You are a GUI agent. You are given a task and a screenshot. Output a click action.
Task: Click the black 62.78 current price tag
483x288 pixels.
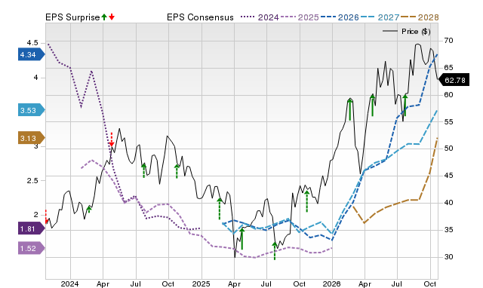tap(454, 80)
